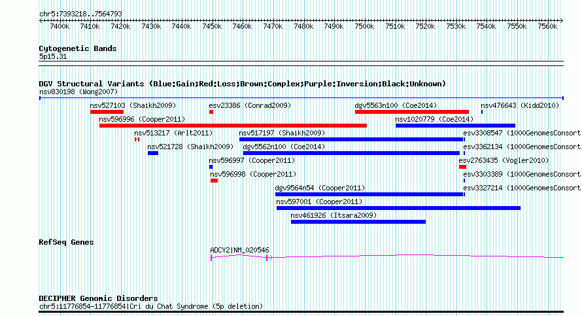Click the nsv830198 (Wong2007) blue span line
582x316 pixels.
point(301,98)
